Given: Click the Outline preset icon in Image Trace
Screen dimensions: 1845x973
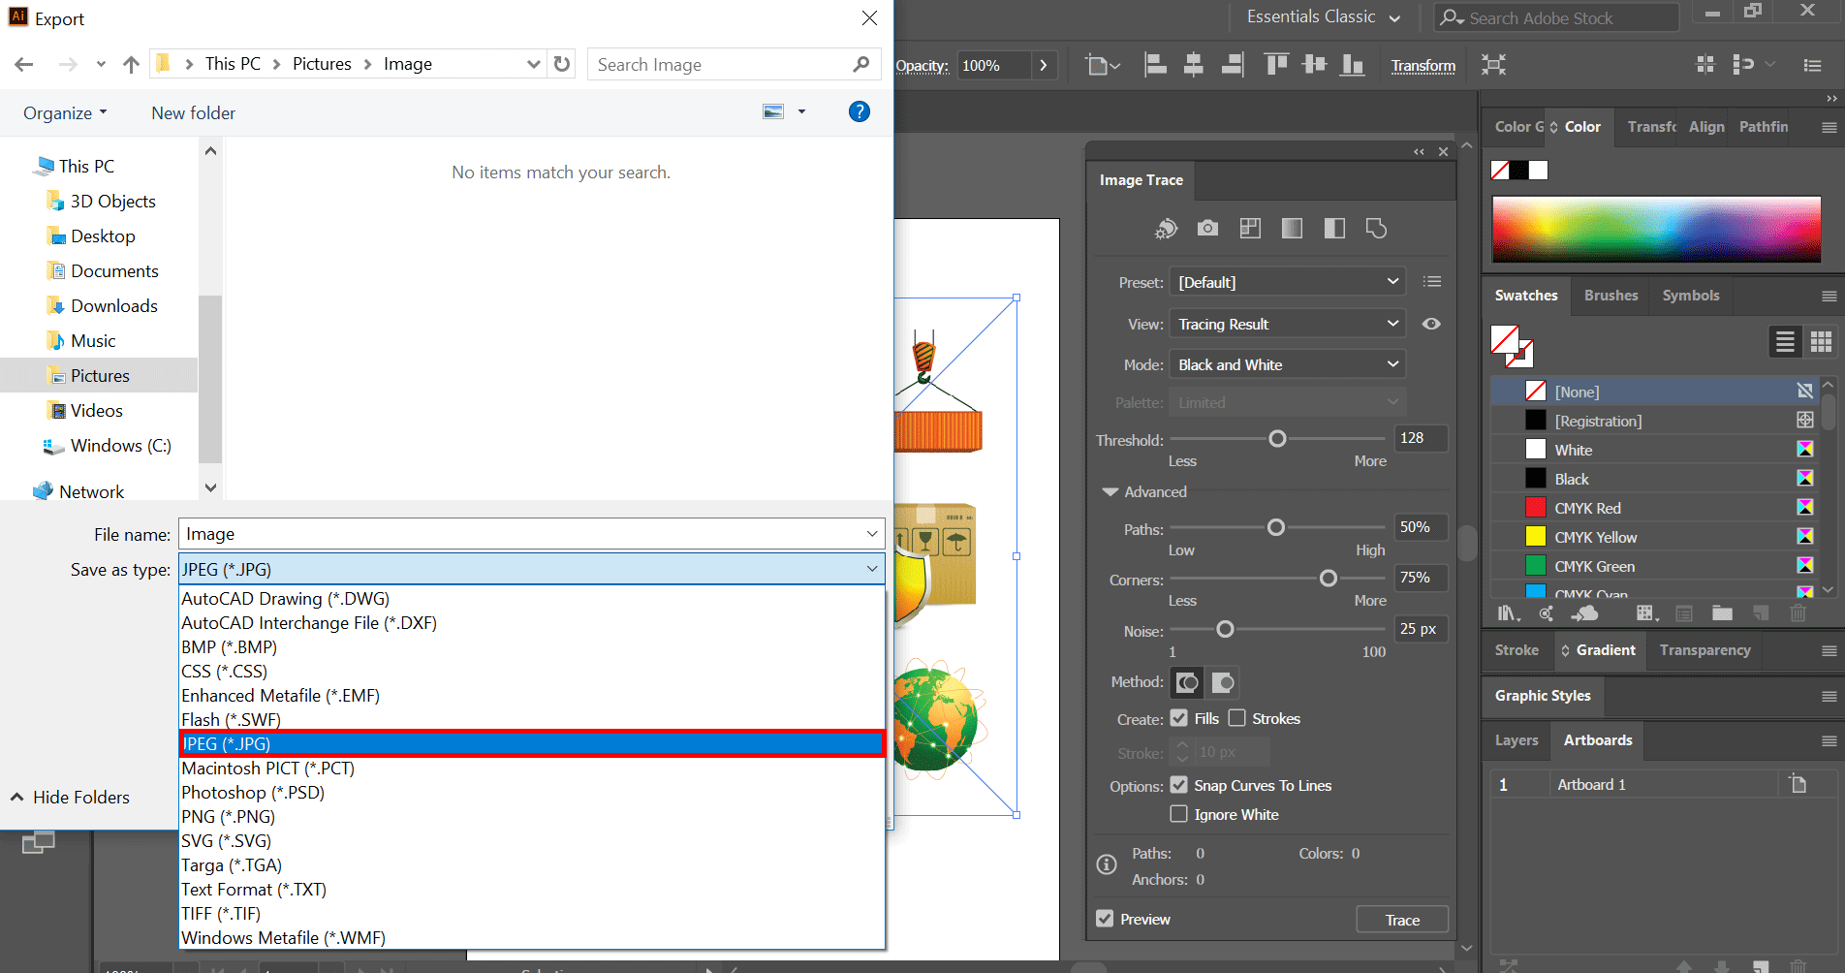Looking at the screenshot, I should point(1376,229).
